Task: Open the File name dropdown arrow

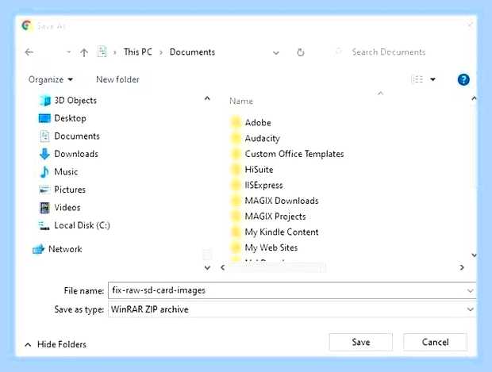Action: coord(470,291)
